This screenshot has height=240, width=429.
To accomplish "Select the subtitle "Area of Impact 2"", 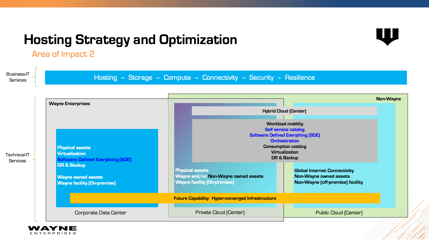I will click(63, 54).
